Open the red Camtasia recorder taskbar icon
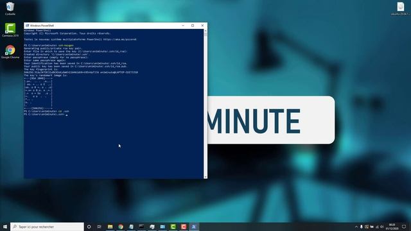The height and width of the screenshot is (231, 411). click(184, 227)
